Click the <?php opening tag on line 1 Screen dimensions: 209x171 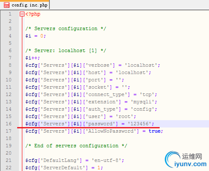(x=33, y=14)
